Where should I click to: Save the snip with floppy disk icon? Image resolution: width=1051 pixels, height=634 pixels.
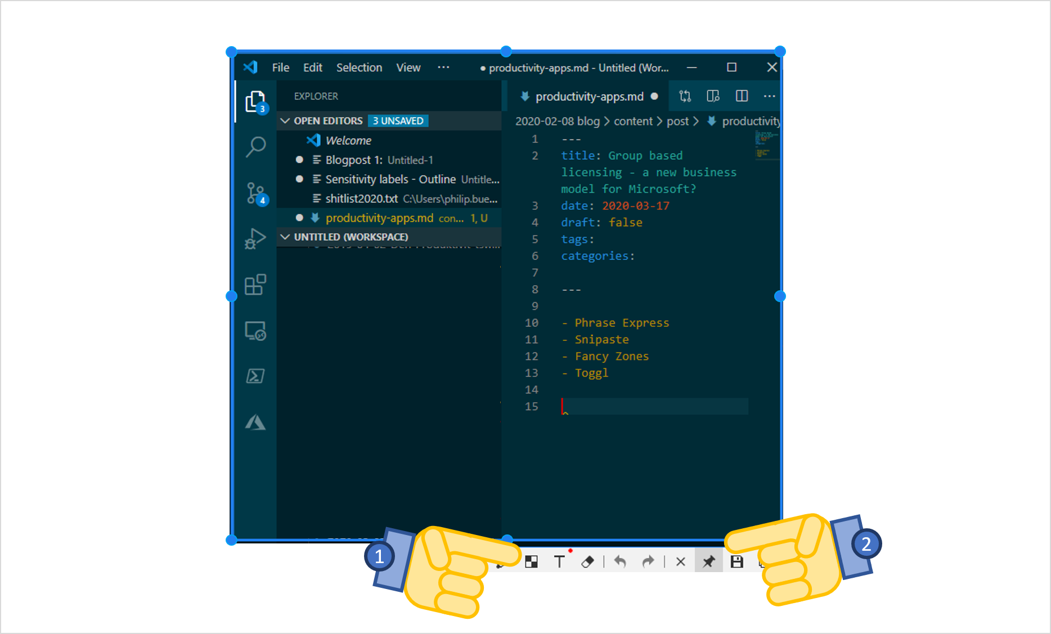pyautogui.click(x=737, y=561)
